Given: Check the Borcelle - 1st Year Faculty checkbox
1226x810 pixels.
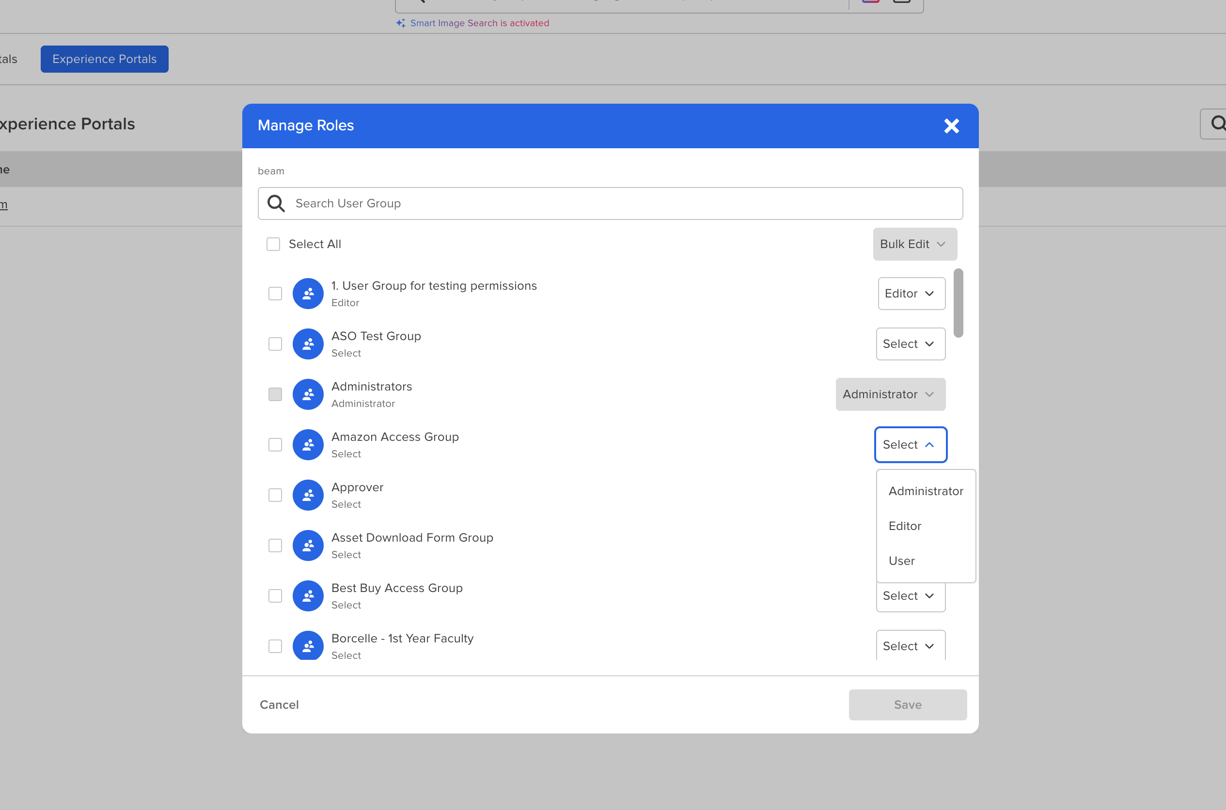Looking at the screenshot, I should click(x=275, y=646).
